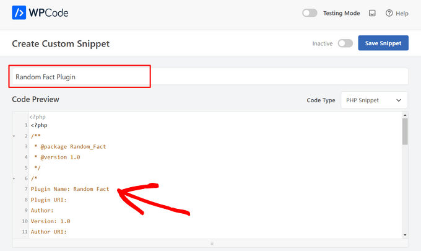
Task: Click the code editor scroll up arrow
Action: pos(405,115)
